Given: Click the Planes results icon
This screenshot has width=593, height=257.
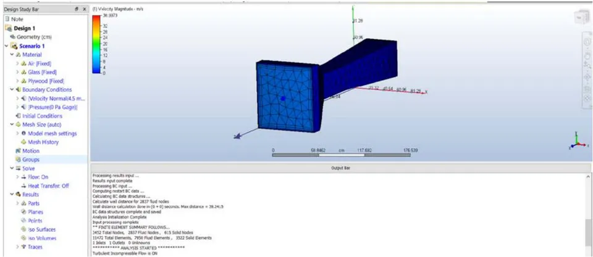Looking at the screenshot, I should click(24, 212).
